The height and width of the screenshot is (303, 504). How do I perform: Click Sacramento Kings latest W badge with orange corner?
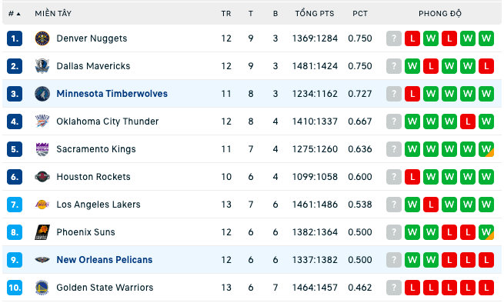point(486,149)
